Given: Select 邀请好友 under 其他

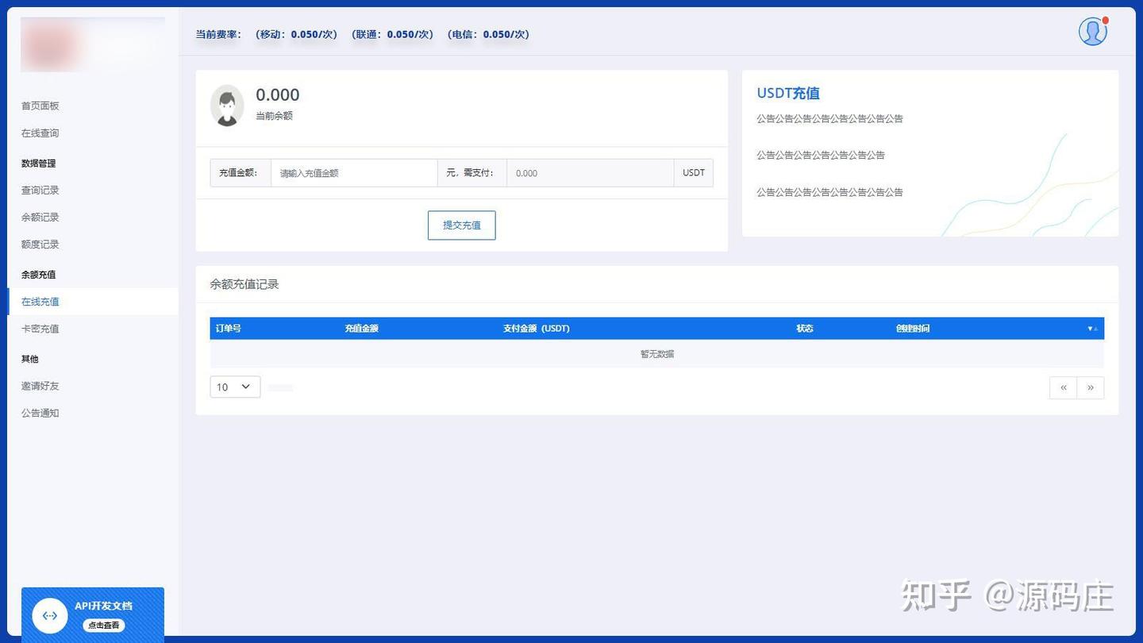Looking at the screenshot, I should 40,386.
